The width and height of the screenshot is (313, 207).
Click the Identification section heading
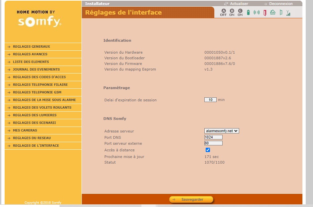[117, 40]
